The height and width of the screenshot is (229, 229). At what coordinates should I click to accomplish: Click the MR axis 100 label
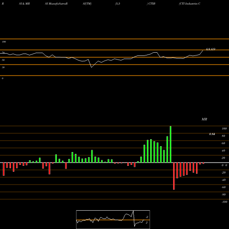point(224,129)
